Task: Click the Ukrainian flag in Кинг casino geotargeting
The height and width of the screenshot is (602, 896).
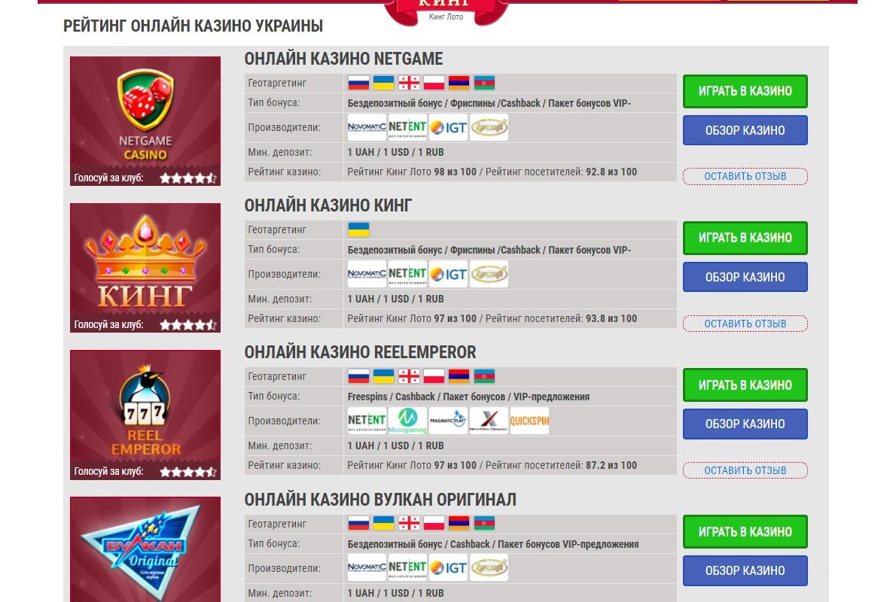Action: [359, 230]
